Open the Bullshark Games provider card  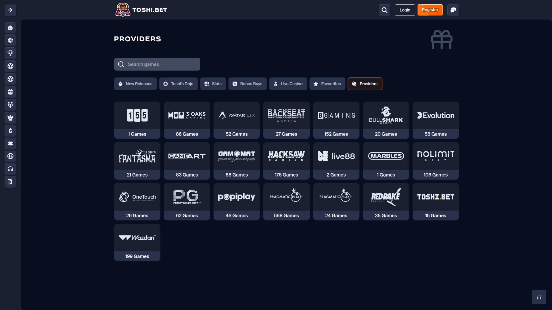coord(386,120)
